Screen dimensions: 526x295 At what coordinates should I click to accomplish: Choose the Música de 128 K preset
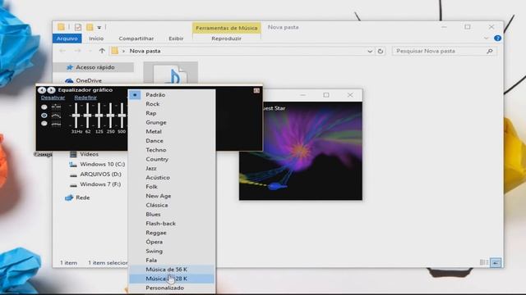[x=172, y=279]
